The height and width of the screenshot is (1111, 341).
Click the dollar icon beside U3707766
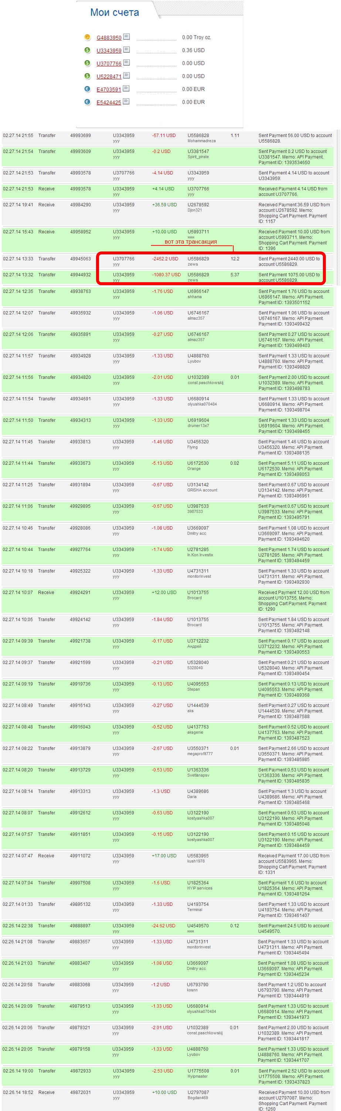[x=87, y=63]
